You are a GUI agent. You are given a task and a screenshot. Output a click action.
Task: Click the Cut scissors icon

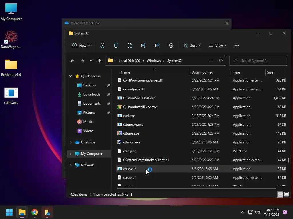pyautogui.click(x=102, y=45)
